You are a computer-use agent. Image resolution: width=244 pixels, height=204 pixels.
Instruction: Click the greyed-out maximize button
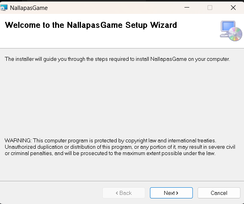[210, 7]
